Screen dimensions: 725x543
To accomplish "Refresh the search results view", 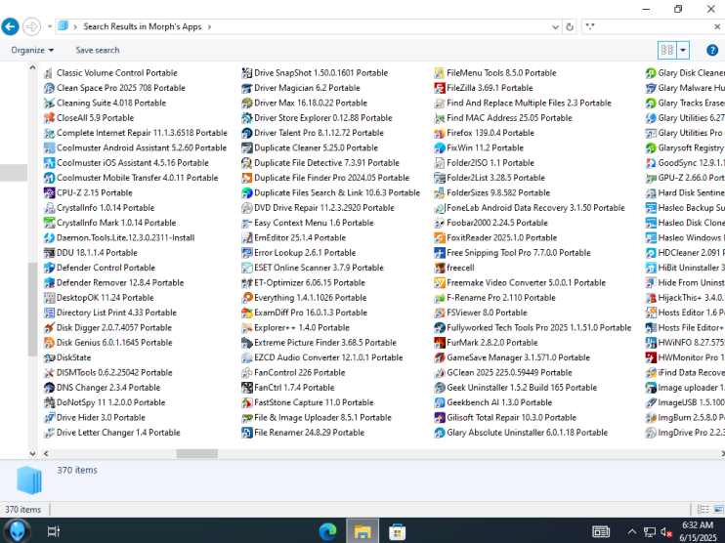I will pos(570,26).
